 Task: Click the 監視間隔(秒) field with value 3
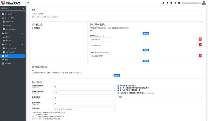pyautogui.click(x=85, y=104)
